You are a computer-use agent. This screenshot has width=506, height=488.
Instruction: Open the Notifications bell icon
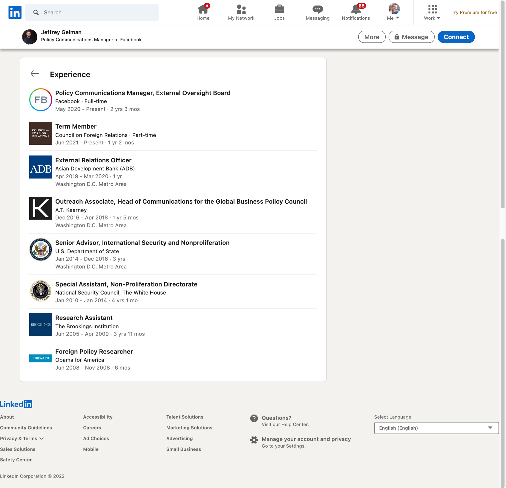[356, 9]
